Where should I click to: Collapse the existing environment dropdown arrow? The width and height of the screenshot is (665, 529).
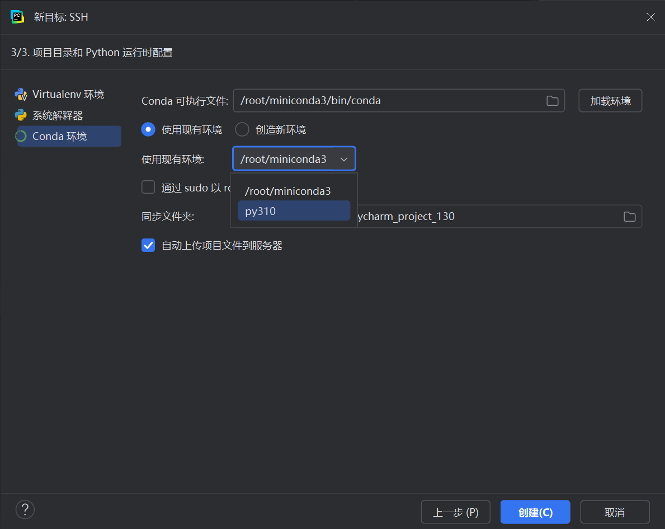pyautogui.click(x=344, y=159)
